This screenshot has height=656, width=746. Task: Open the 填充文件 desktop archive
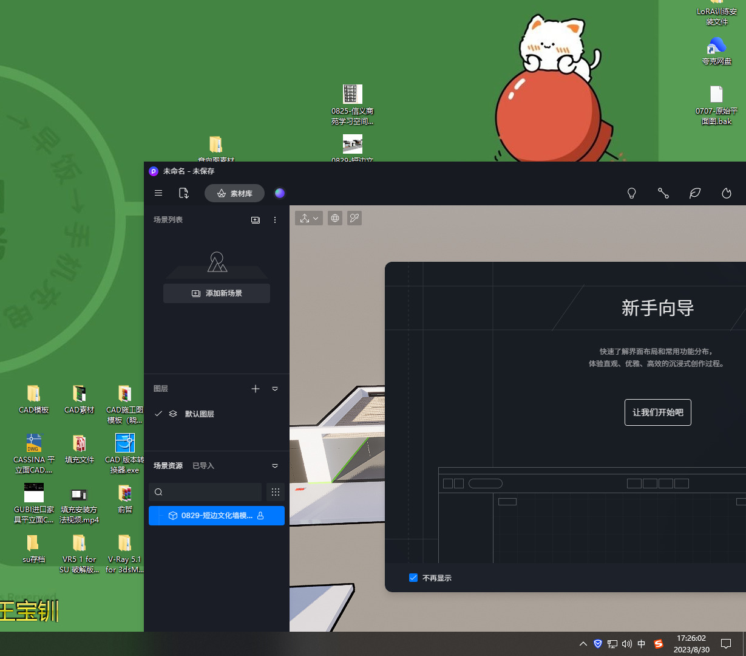tap(80, 449)
